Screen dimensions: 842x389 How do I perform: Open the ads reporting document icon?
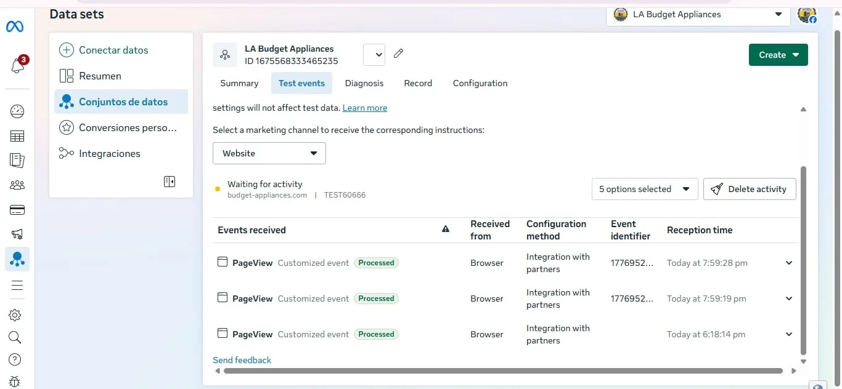17,160
